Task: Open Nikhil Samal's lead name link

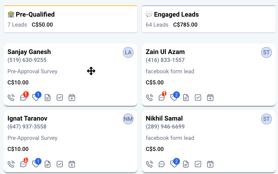Action: [x=164, y=119]
